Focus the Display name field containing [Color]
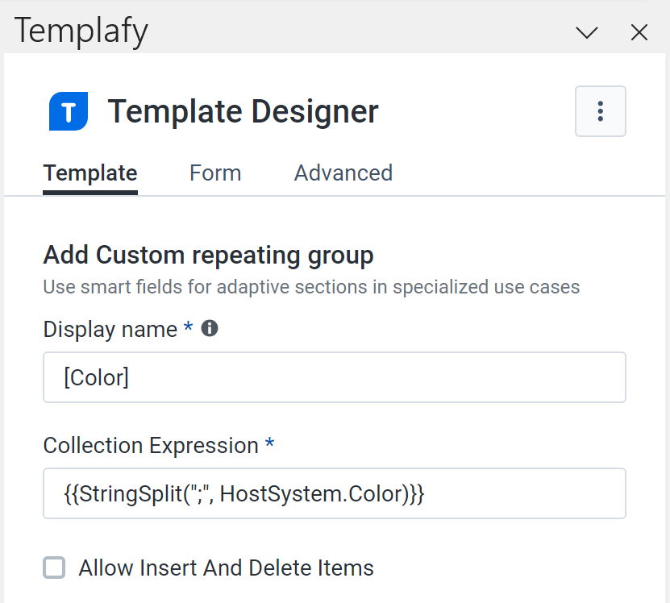670x603 pixels. click(334, 377)
